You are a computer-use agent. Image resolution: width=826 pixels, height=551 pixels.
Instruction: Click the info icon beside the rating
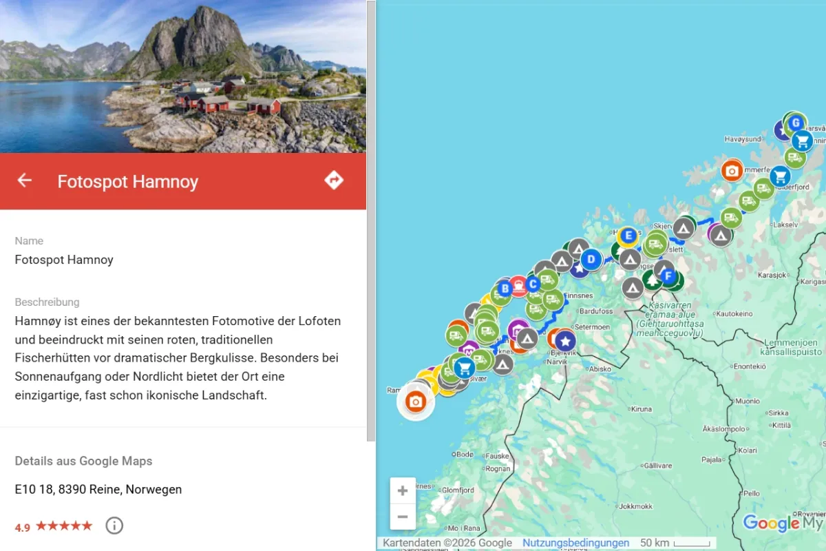click(114, 526)
